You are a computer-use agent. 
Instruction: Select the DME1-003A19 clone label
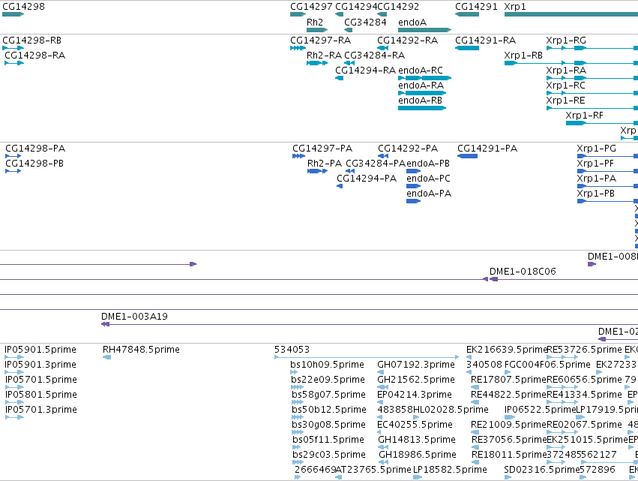[134, 317]
